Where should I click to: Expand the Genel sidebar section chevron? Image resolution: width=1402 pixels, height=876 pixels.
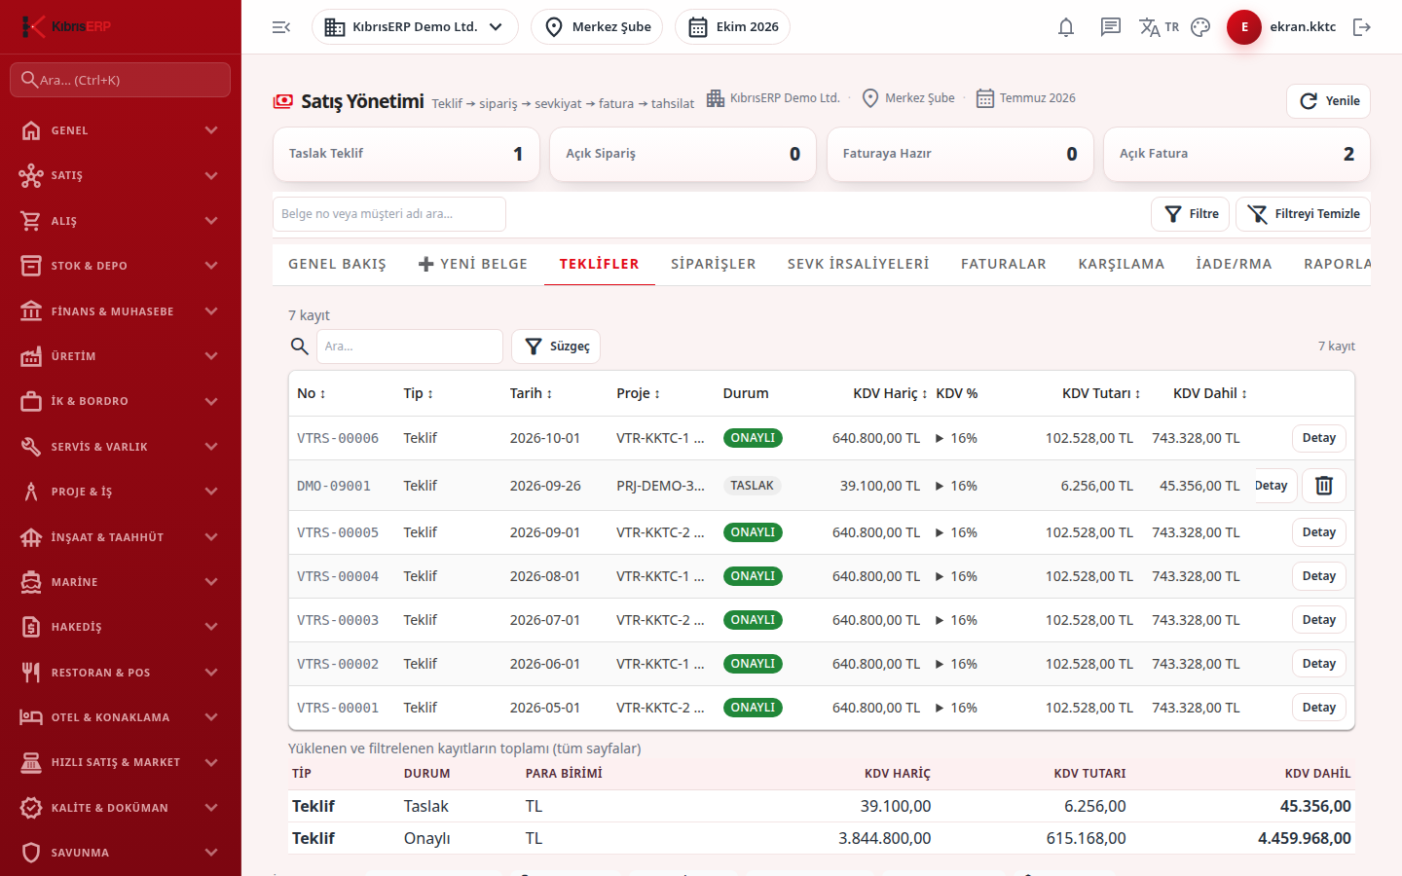coord(211,130)
